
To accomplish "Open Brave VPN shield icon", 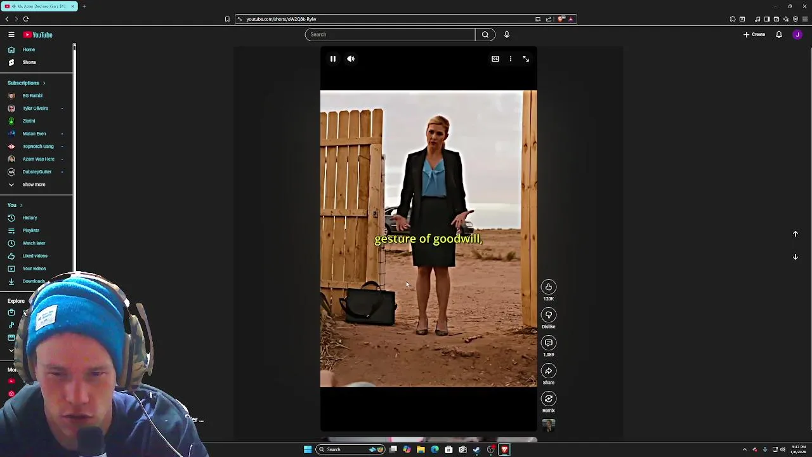I will coord(796,19).
